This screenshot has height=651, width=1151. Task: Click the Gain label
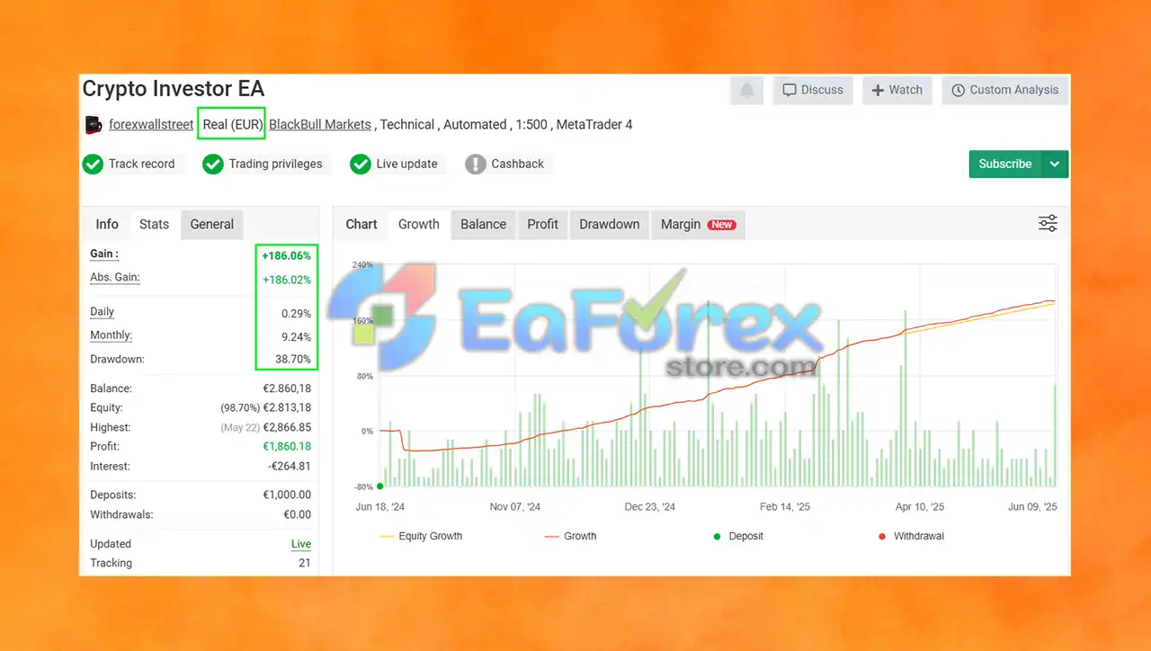(104, 254)
